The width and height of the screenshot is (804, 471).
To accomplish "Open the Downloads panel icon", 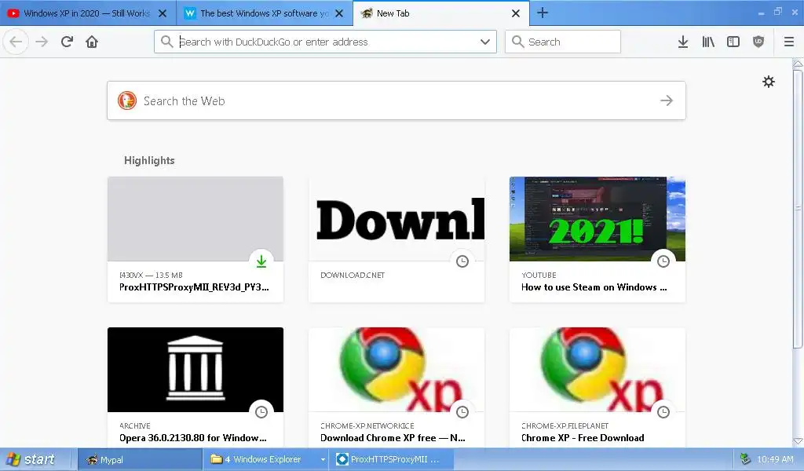I will point(682,42).
